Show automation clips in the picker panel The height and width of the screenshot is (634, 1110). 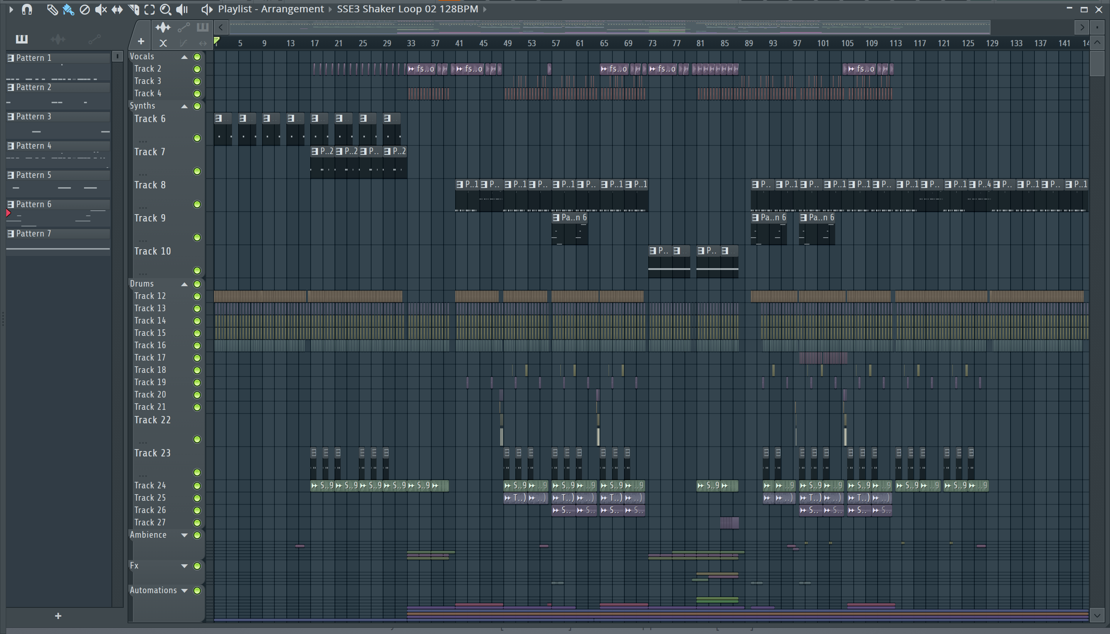[x=94, y=40]
